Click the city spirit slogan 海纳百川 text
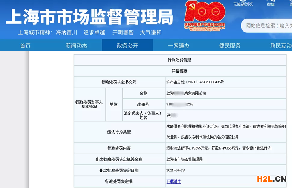This screenshot has height=188, width=292. (67, 33)
